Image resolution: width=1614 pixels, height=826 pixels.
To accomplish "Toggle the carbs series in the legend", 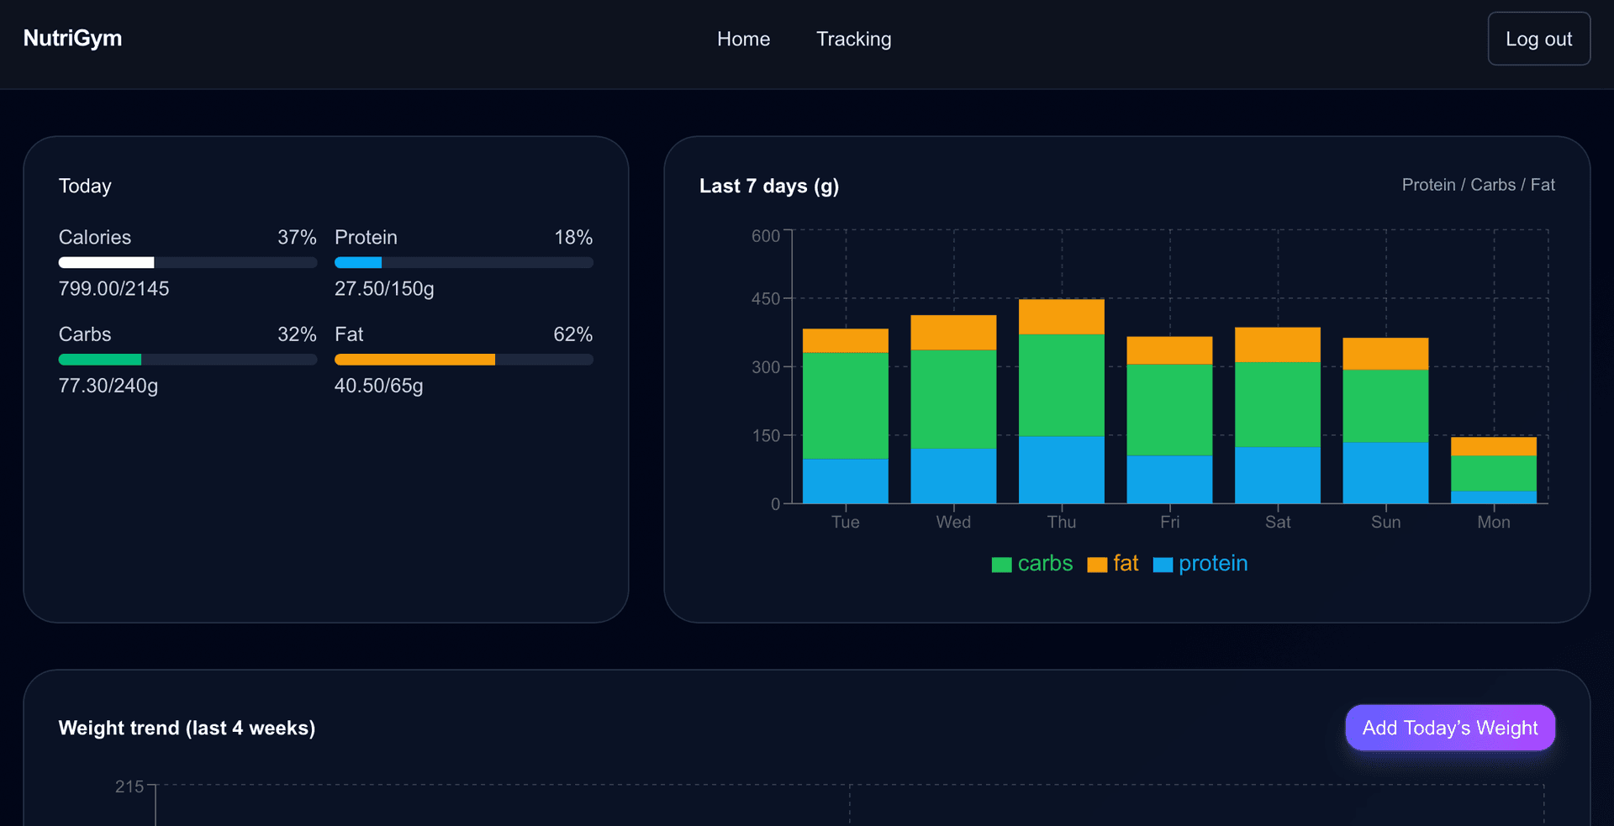I will [1031, 564].
